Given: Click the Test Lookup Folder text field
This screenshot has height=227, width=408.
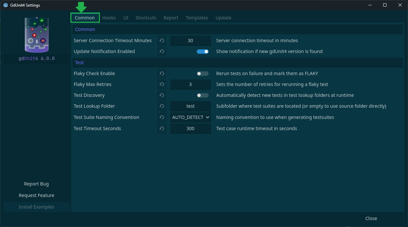Looking at the screenshot, I should [190, 106].
